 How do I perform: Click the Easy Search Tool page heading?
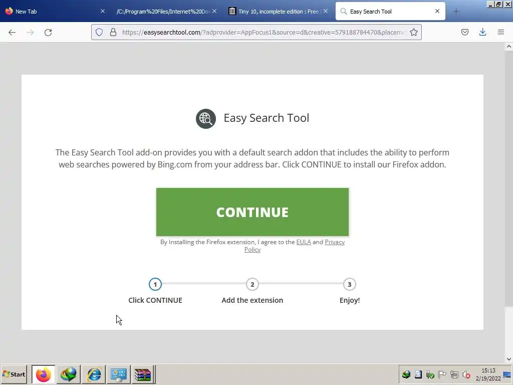tap(267, 118)
